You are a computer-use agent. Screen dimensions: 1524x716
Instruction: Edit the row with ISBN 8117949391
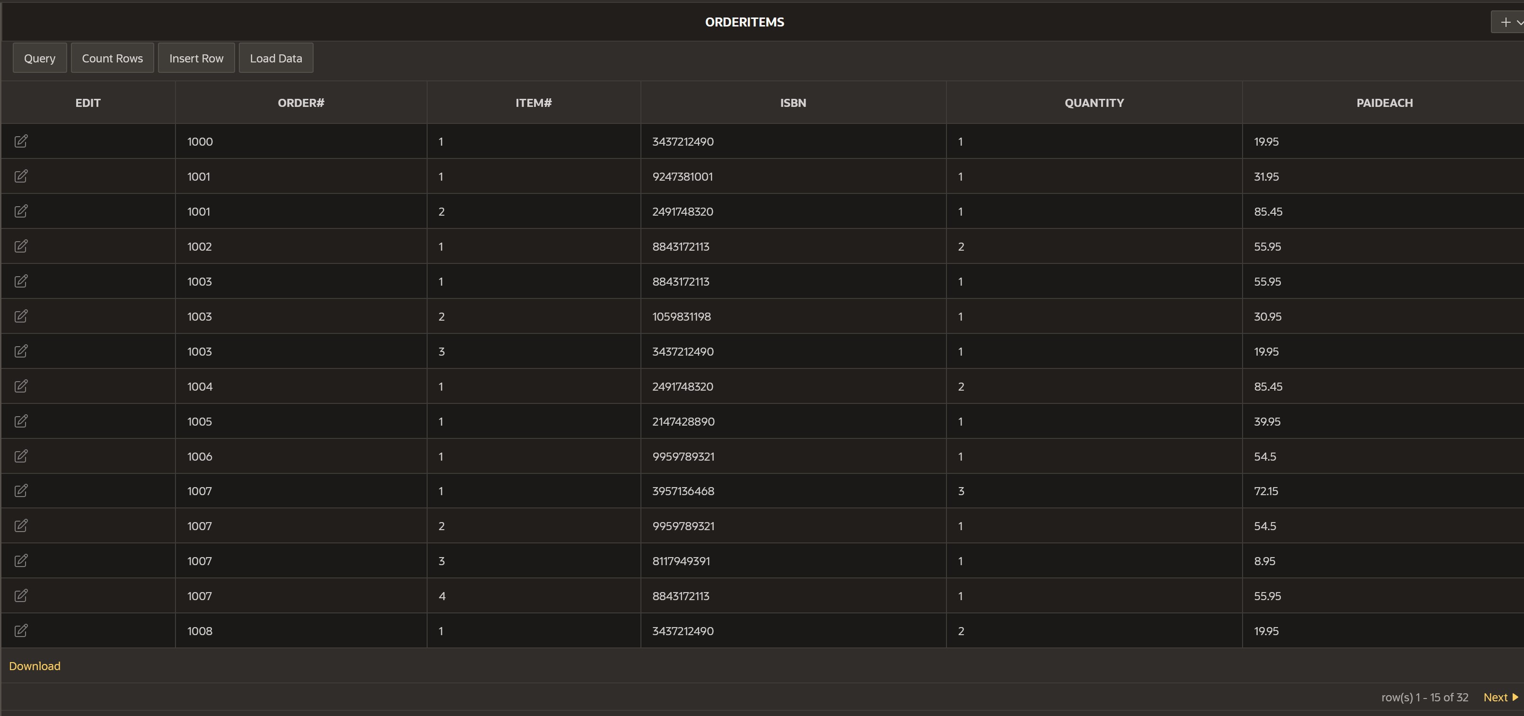pos(21,561)
